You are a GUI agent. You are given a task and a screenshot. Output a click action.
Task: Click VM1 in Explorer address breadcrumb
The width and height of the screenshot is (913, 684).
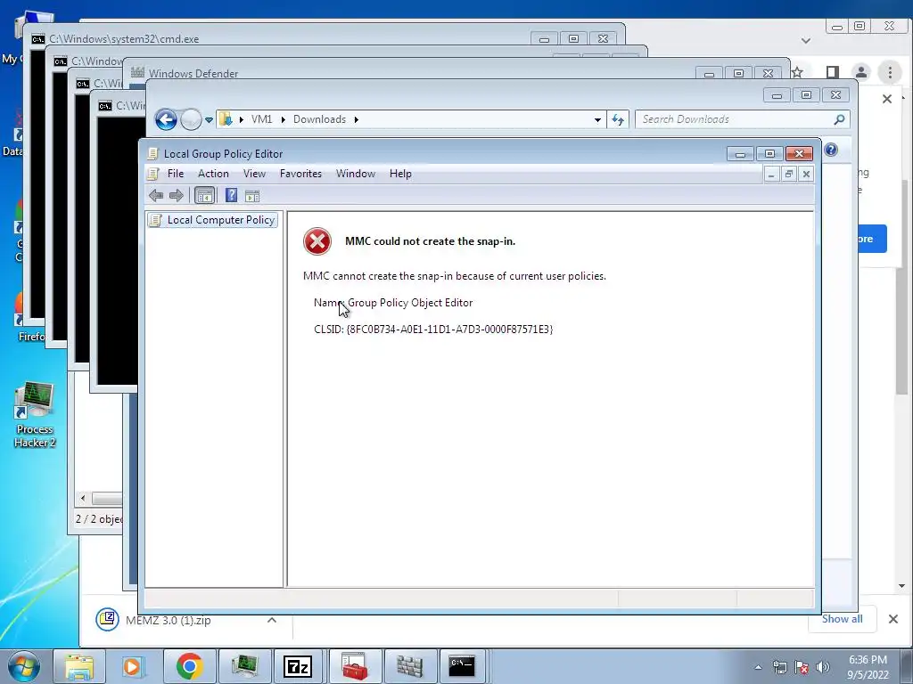tap(261, 119)
